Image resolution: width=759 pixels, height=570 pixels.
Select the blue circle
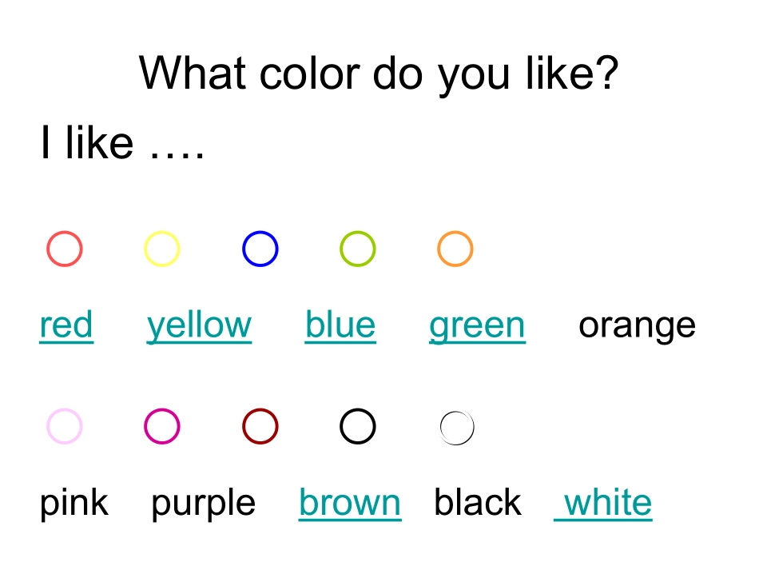(260, 249)
